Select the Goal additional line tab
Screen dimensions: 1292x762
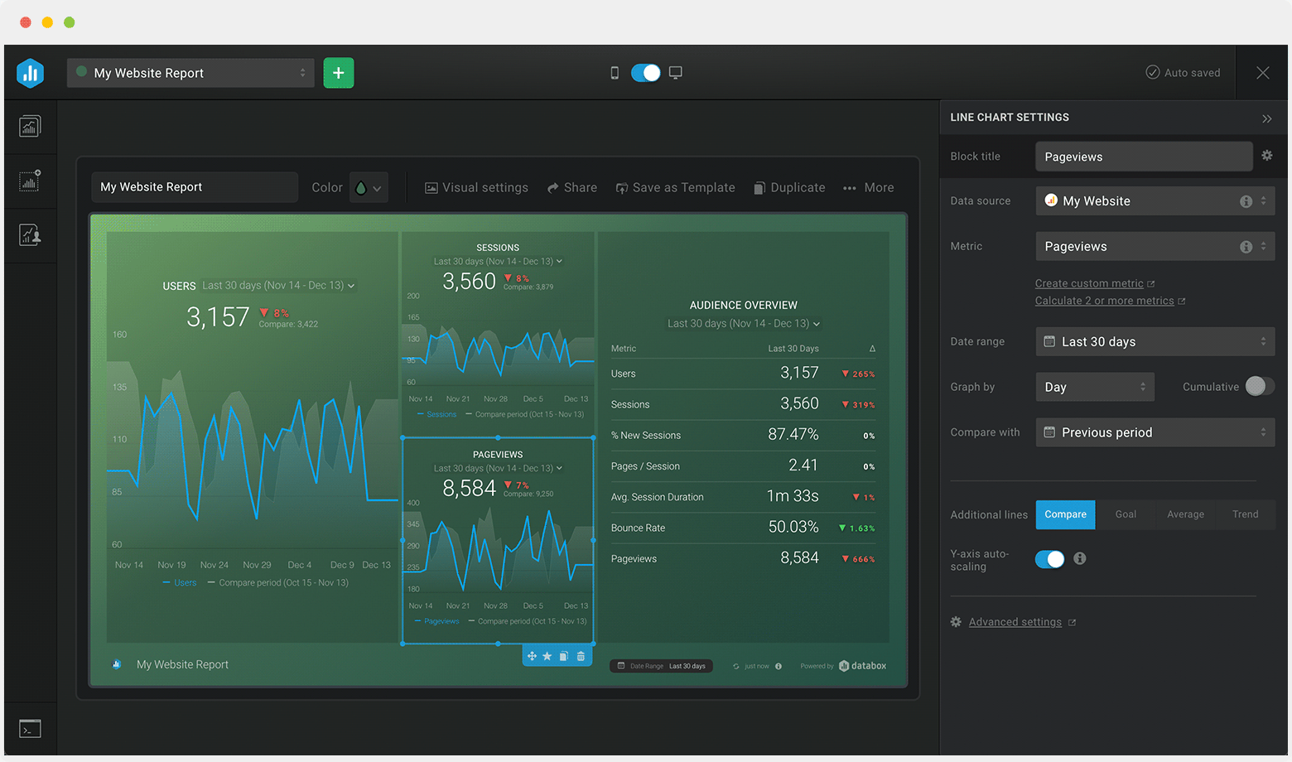point(1126,514)
